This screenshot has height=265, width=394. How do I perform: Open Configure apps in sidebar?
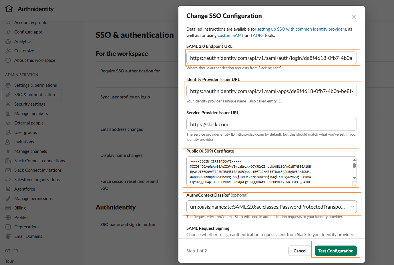[28, 32]
